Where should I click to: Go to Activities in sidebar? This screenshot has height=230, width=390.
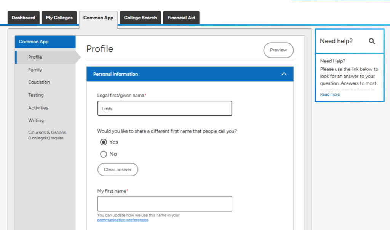pos(38,108)
